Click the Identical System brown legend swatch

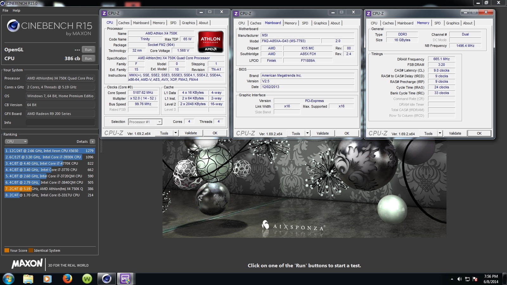pyautogui.click(x=31, y=250)
